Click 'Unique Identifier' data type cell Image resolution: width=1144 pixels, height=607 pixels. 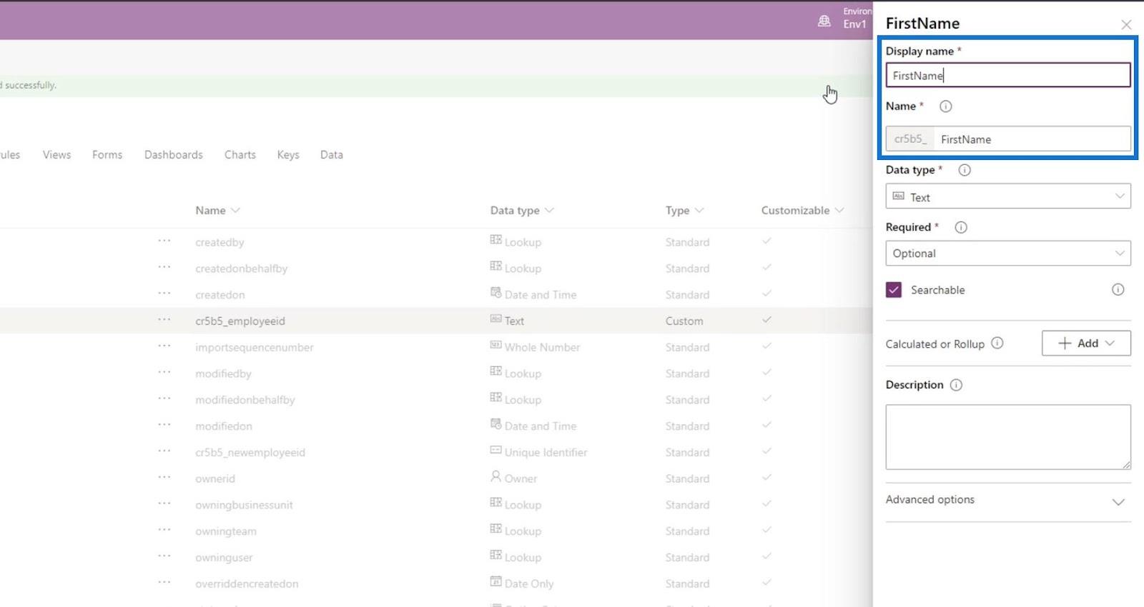546,453
